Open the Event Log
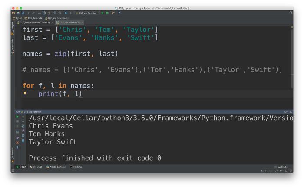The image size is (304, 188). pyautogui.click(x=281, y=167)
